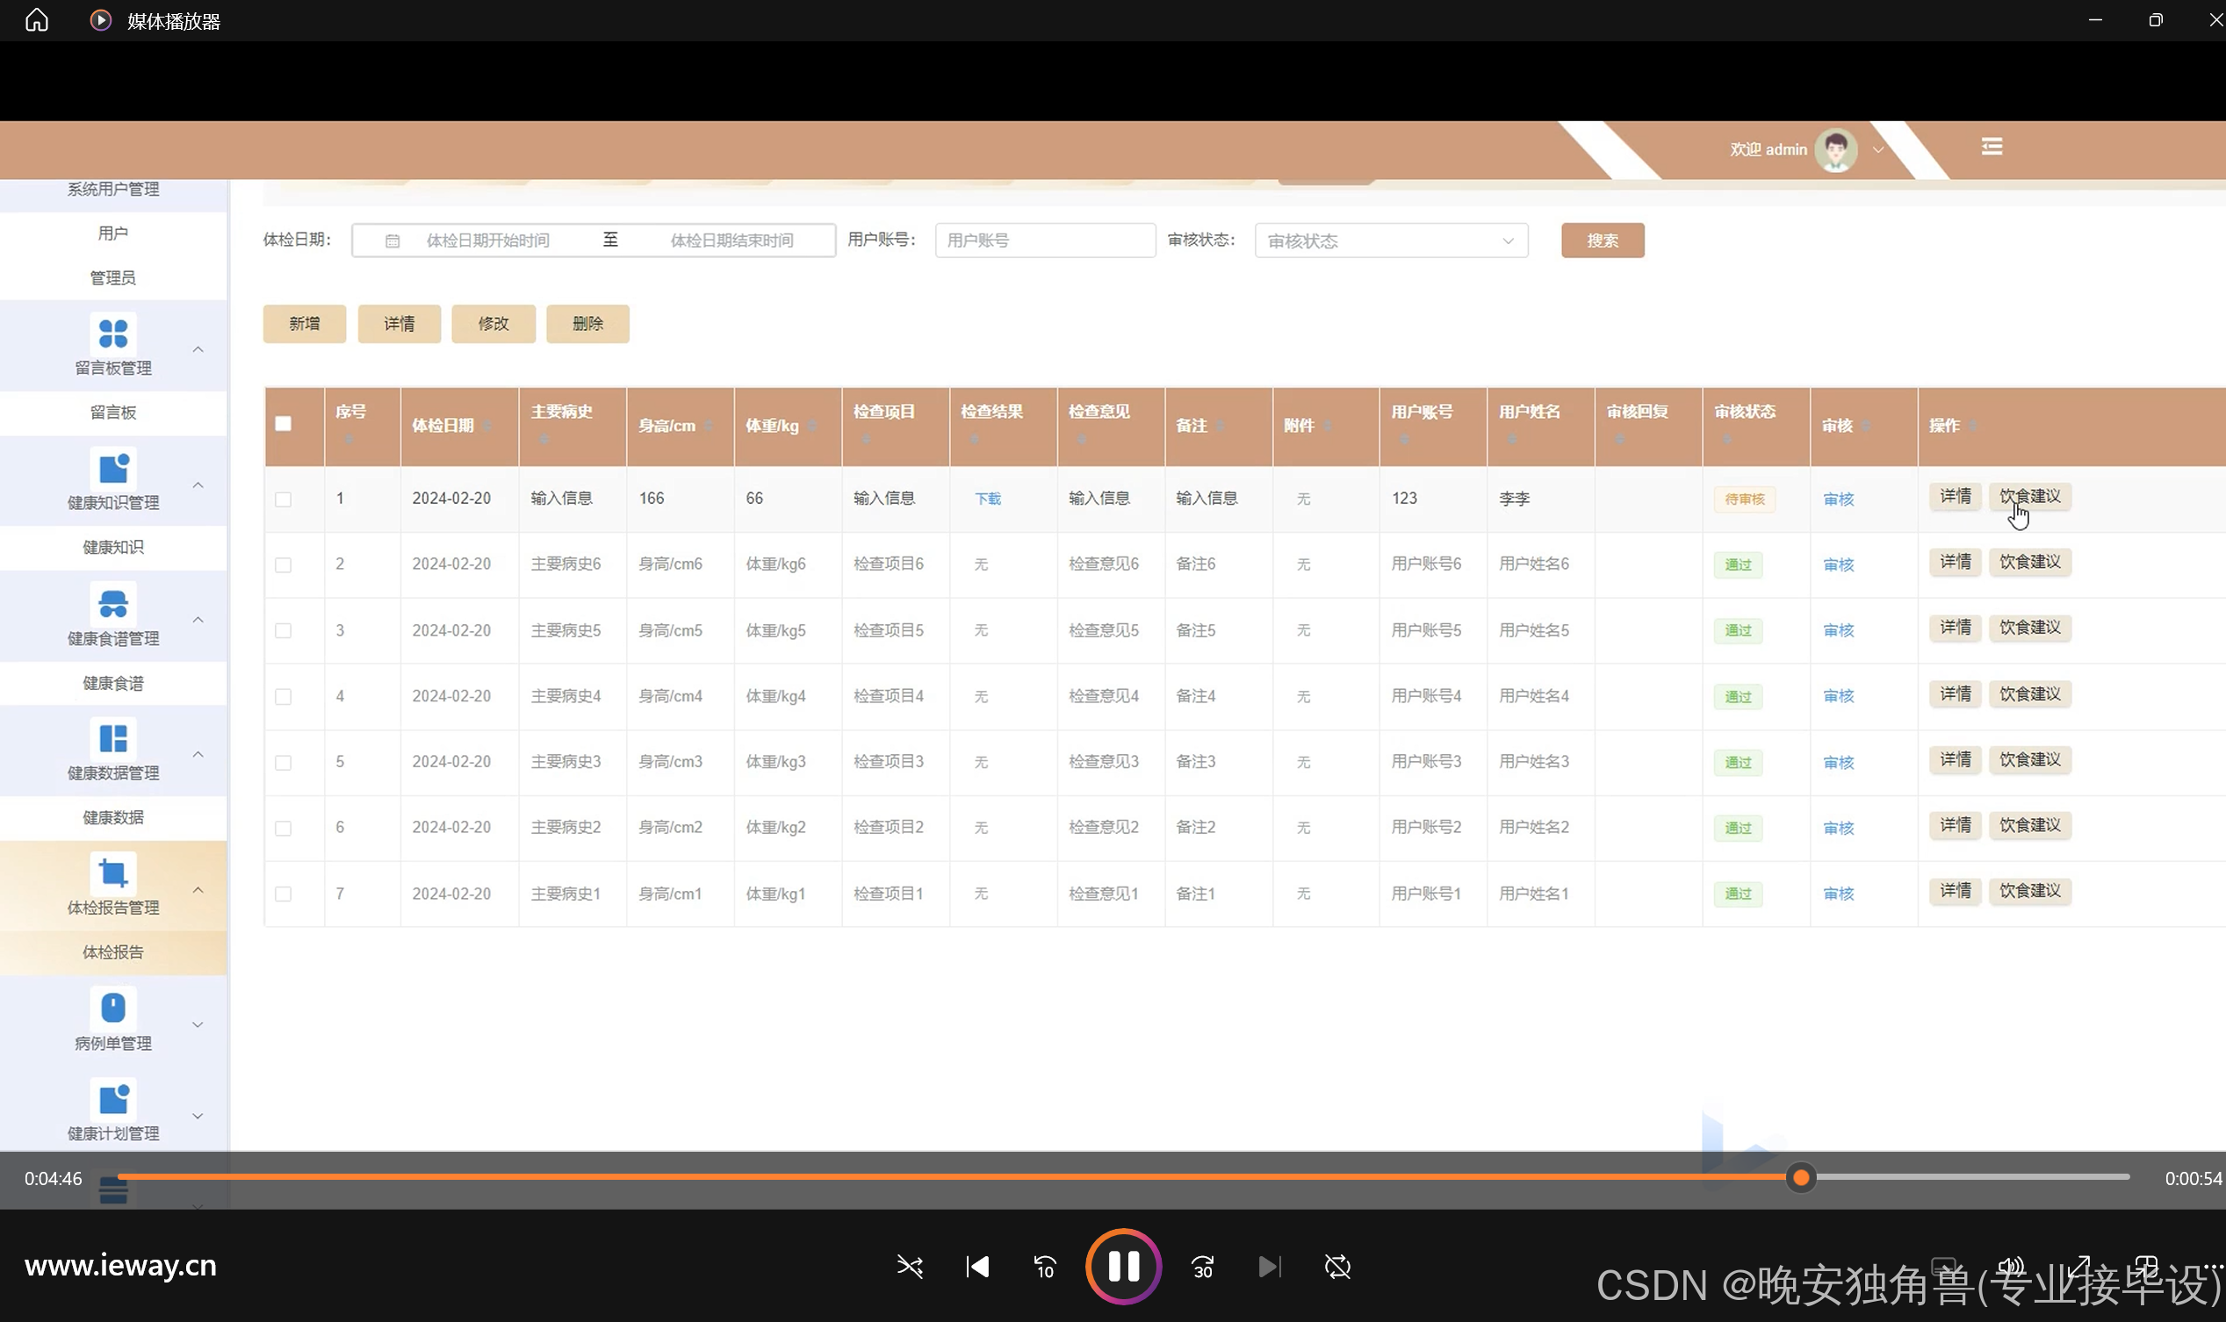
Task: Toggle shuffle playback icon
Action: 909,1267
